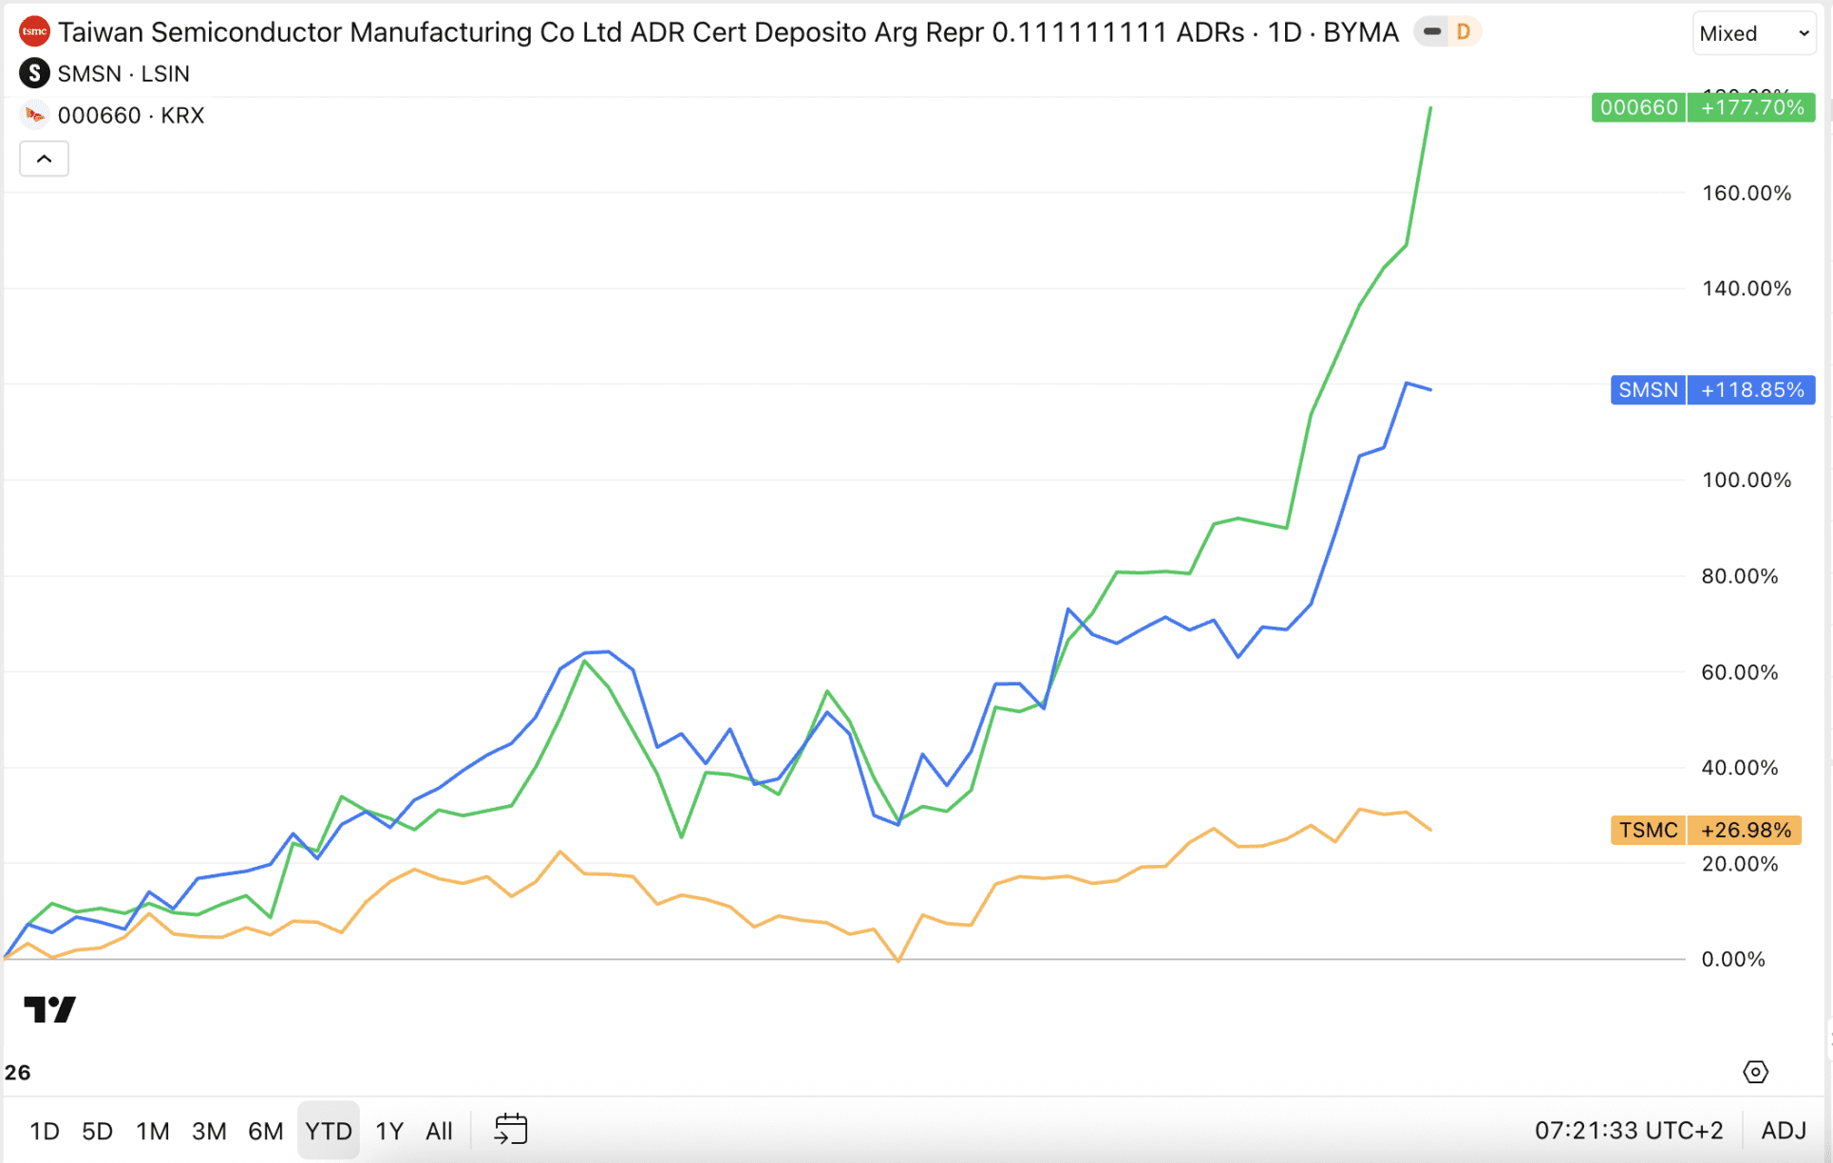Click the TSMC price label tag
Screen dimensions: 1833x1163
[1648, 830]
